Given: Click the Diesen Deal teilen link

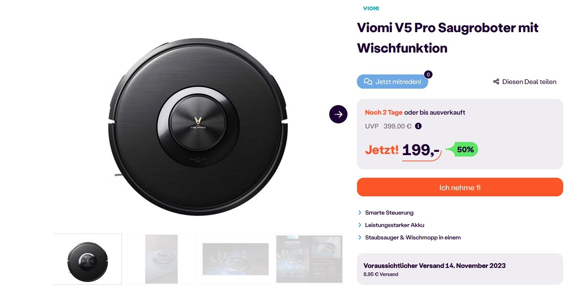Looking at the screenshot, I should pos(525,82).
